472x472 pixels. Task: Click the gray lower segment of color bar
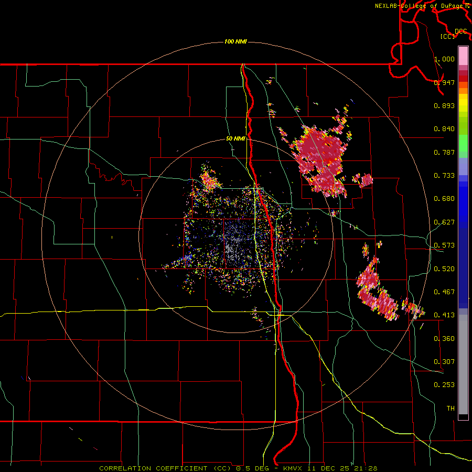[463, 364]
